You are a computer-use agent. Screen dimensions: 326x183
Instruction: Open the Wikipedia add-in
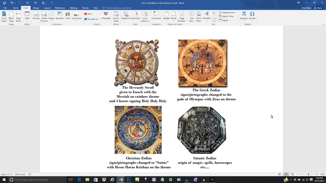click(x=106, y=16)
